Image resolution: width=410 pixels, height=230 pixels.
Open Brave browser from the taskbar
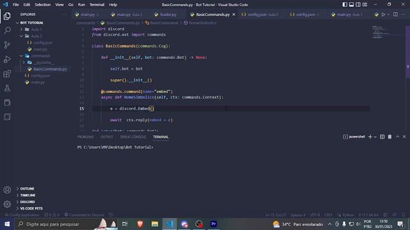tap(140, 224)
